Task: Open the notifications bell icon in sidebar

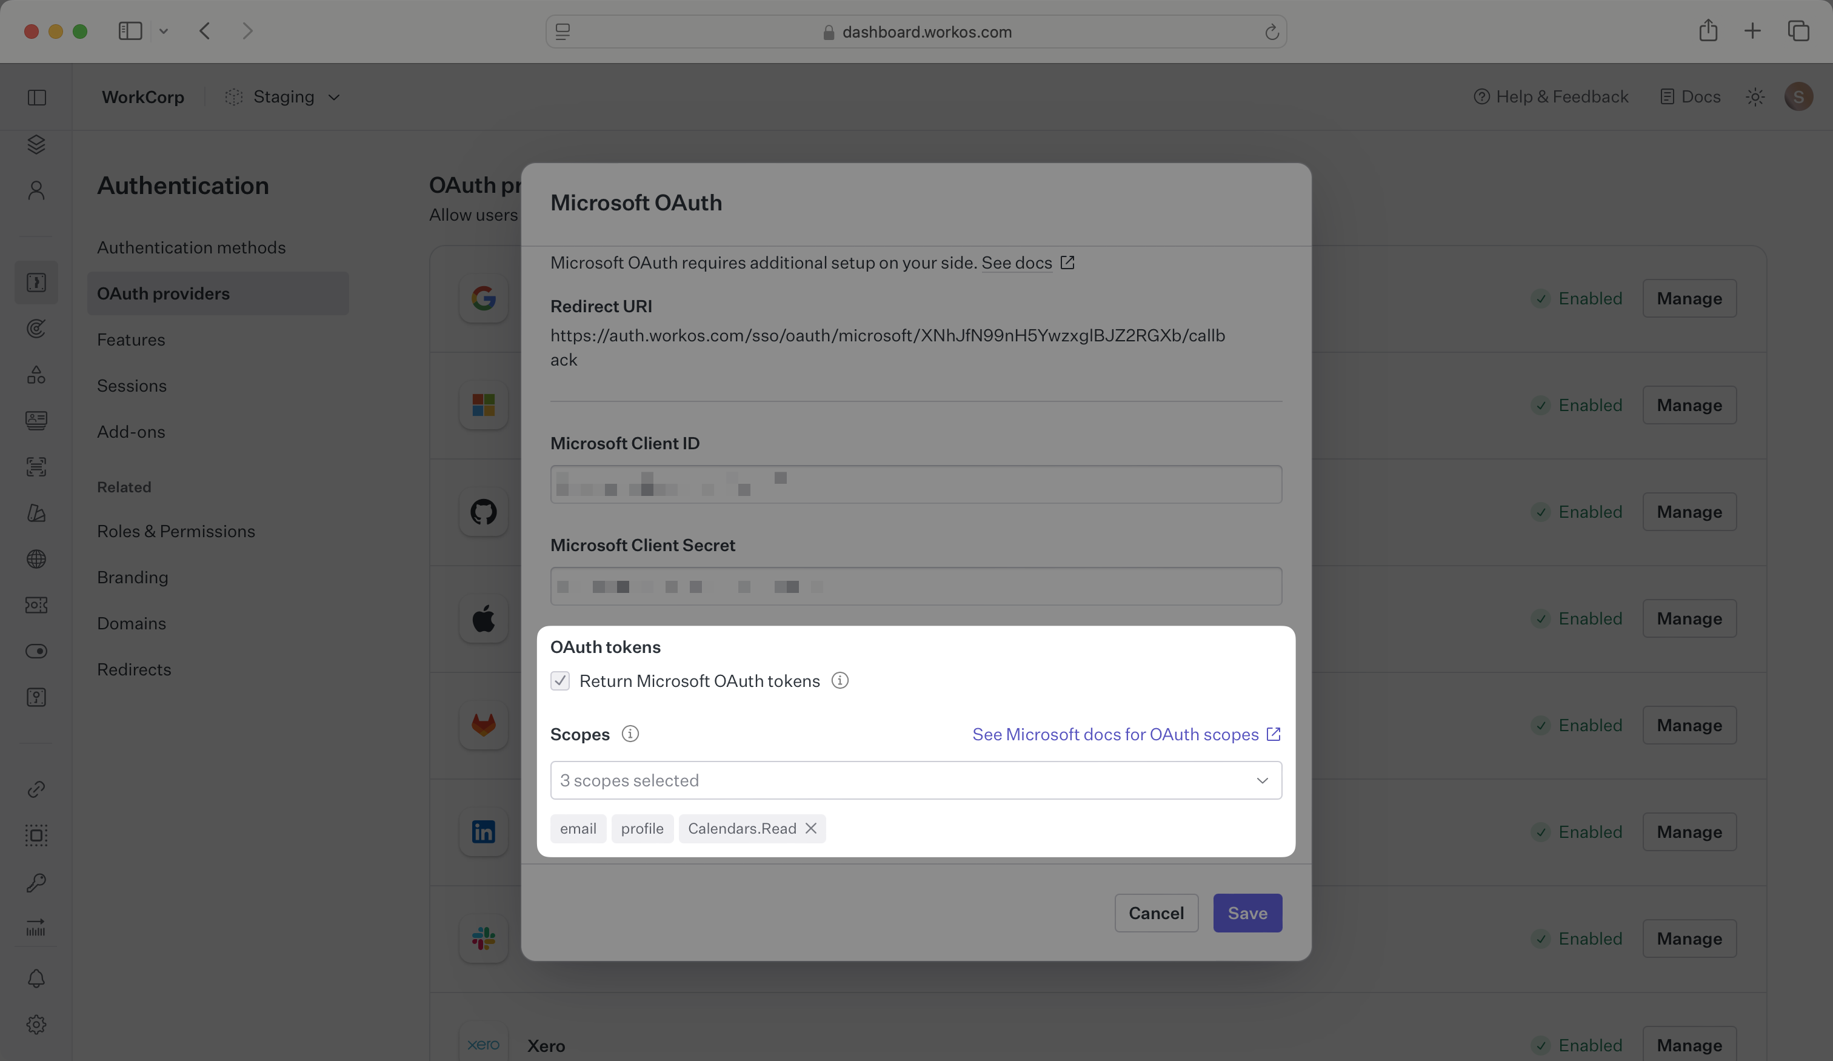Action: 36,979
